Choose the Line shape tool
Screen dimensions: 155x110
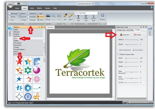tap(11, 20)
